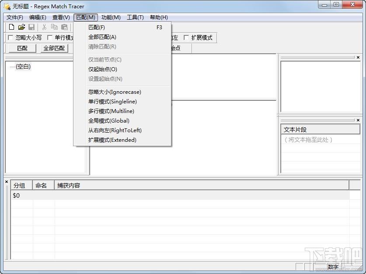Click the Paste clipboard toolbar icon
The width and height of the screenshot is (366, 274).
pyautogui.click(x=64, y=27)
